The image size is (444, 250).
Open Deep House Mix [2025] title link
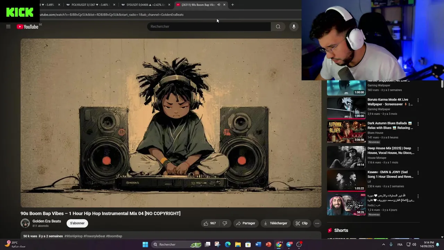point(391,150)
